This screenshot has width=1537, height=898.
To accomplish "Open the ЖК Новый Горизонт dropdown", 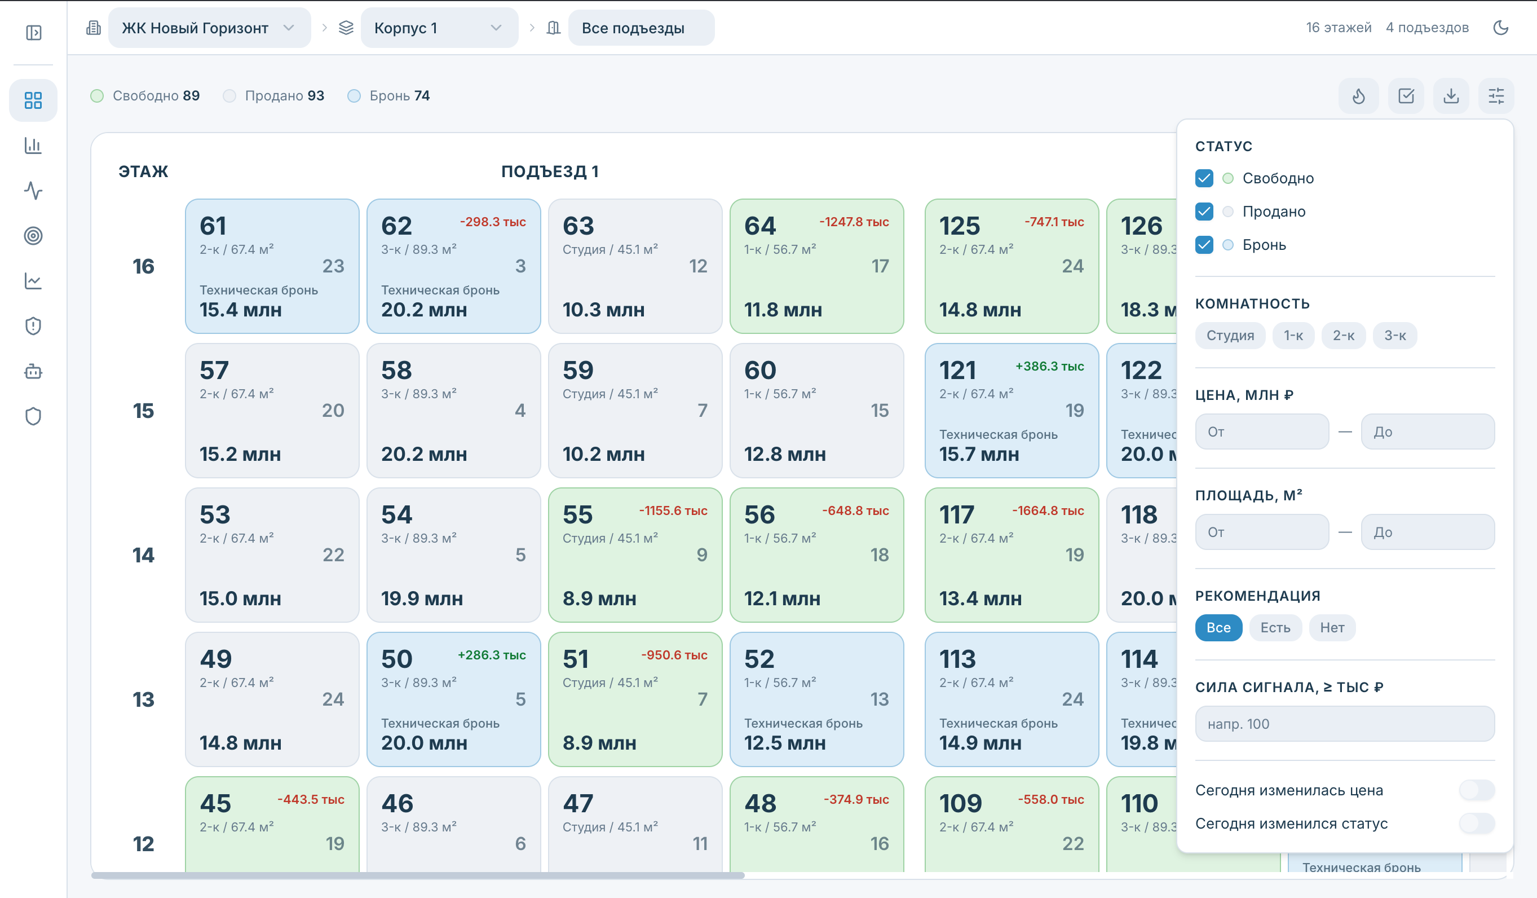I will click(x=209, y=28).
